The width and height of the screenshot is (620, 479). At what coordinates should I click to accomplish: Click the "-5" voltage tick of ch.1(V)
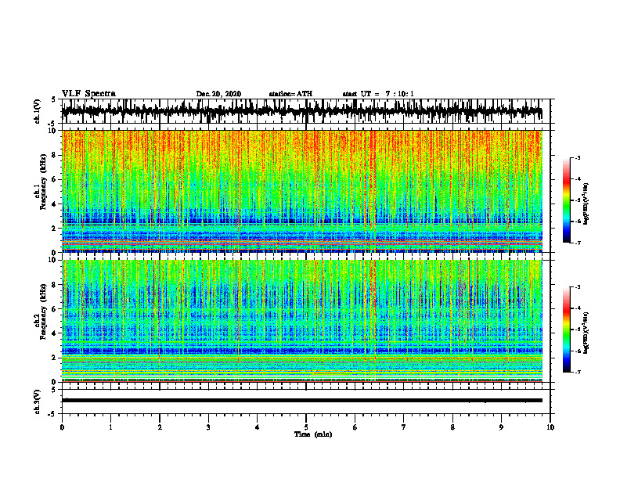52,124
